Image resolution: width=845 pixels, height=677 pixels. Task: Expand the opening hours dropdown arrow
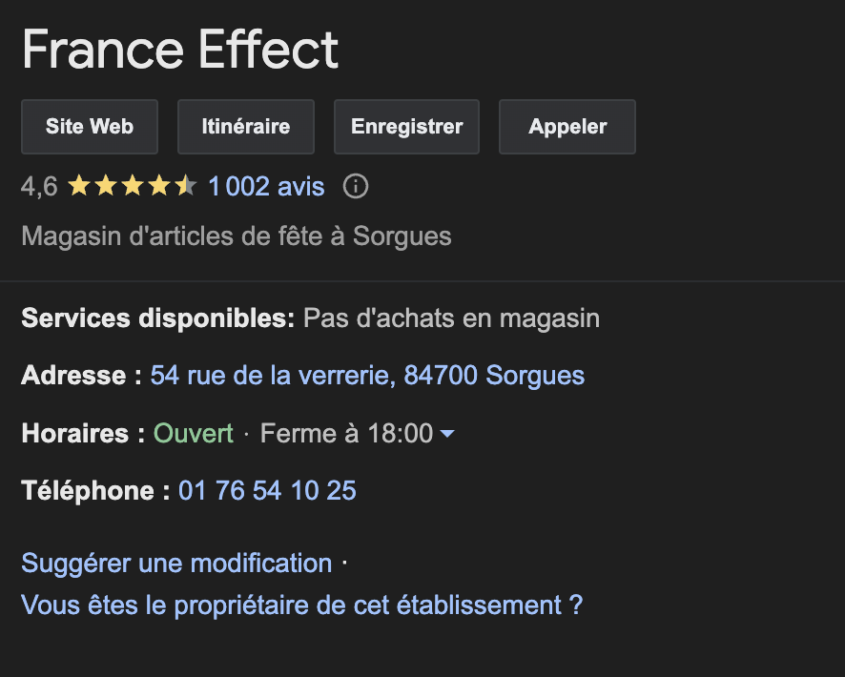tap(446, 435)
